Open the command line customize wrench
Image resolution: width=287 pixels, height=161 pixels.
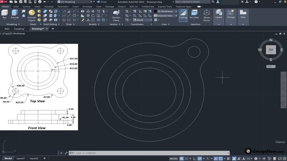point(66,153)
